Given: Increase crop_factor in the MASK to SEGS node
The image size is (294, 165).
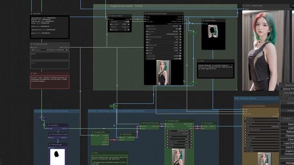Looking at the screenshot, I should 129,24.
